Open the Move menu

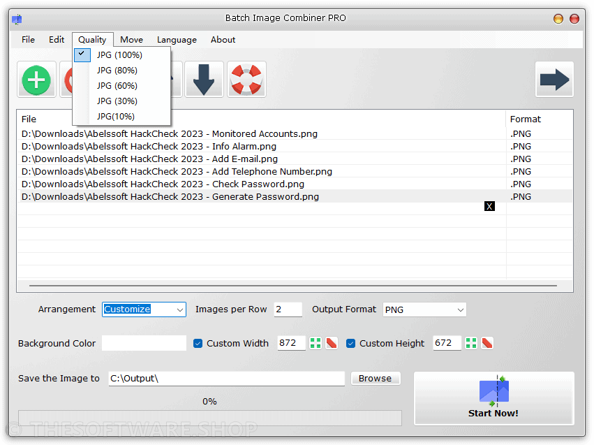tap(131, 39)
